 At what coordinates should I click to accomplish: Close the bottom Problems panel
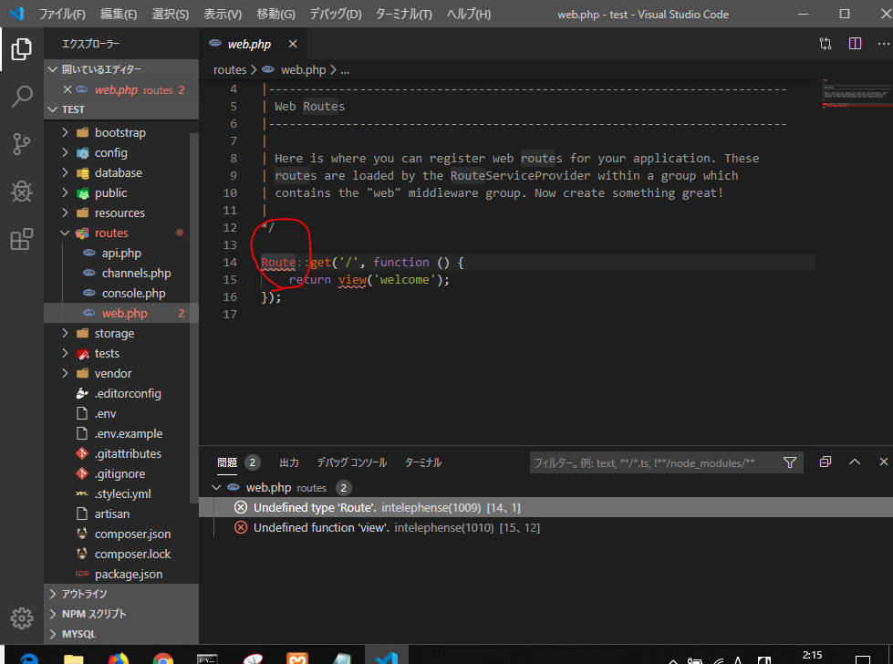pyautogui.click(x=883, y=462)
